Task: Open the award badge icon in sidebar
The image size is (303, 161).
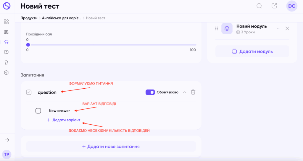Action: 6,62
